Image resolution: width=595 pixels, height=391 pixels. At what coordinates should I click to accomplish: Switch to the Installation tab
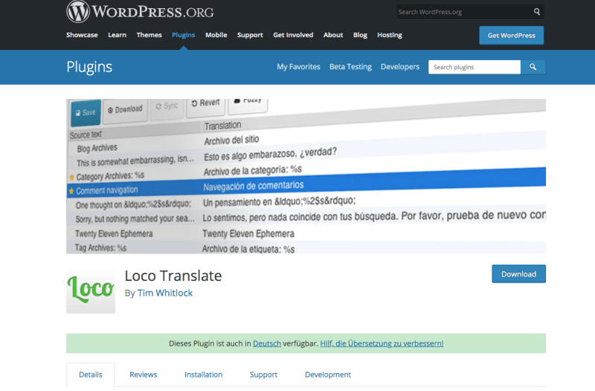[x=203, y=375]
